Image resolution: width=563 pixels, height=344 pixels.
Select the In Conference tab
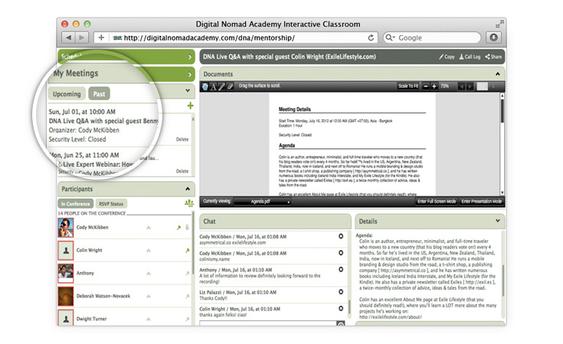tap(75, 204)
